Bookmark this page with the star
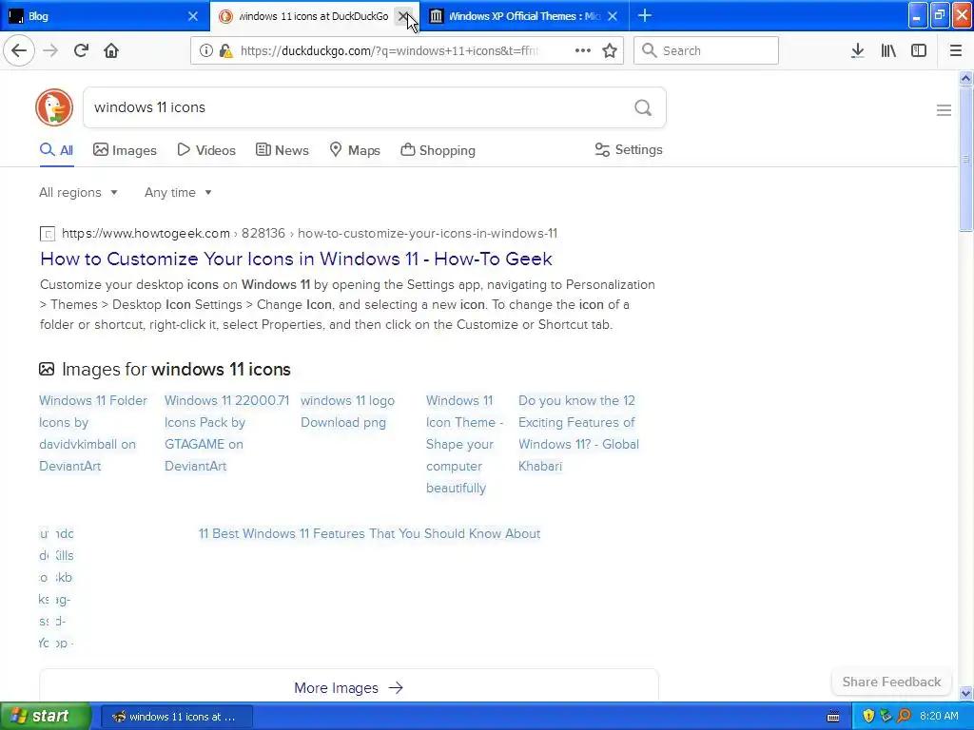The height and width of the screenshot is (730, 974). pos(610,50)
